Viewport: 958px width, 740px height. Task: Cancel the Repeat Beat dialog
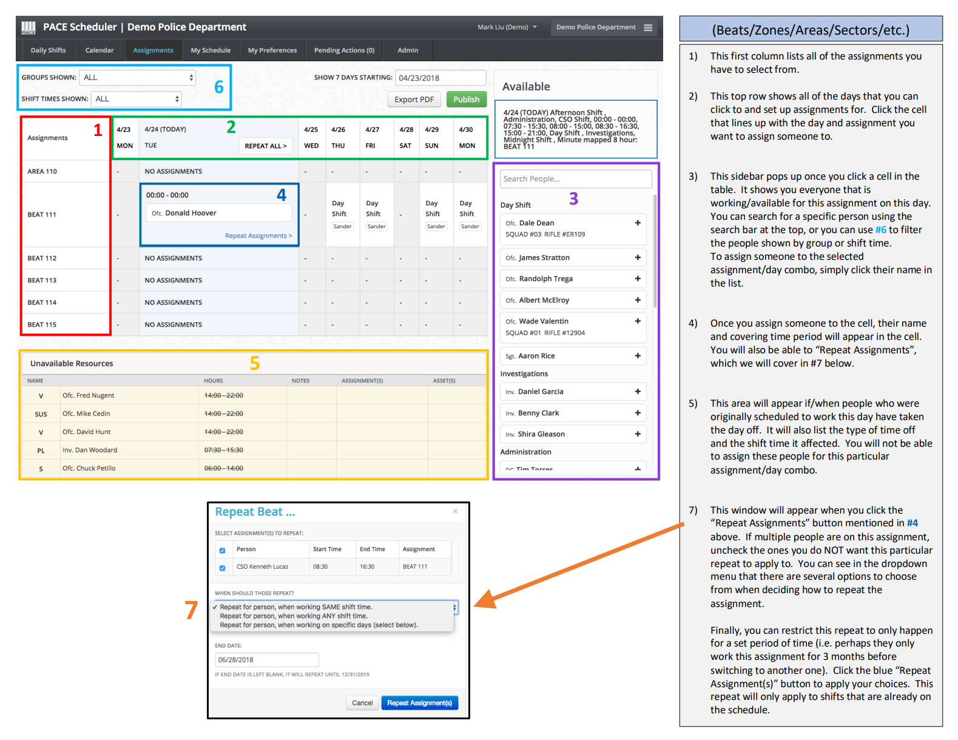pos(362,703)
